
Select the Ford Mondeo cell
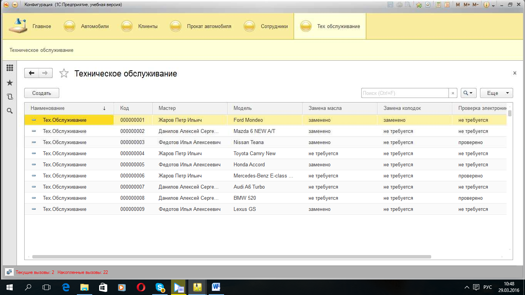[265, 120]
